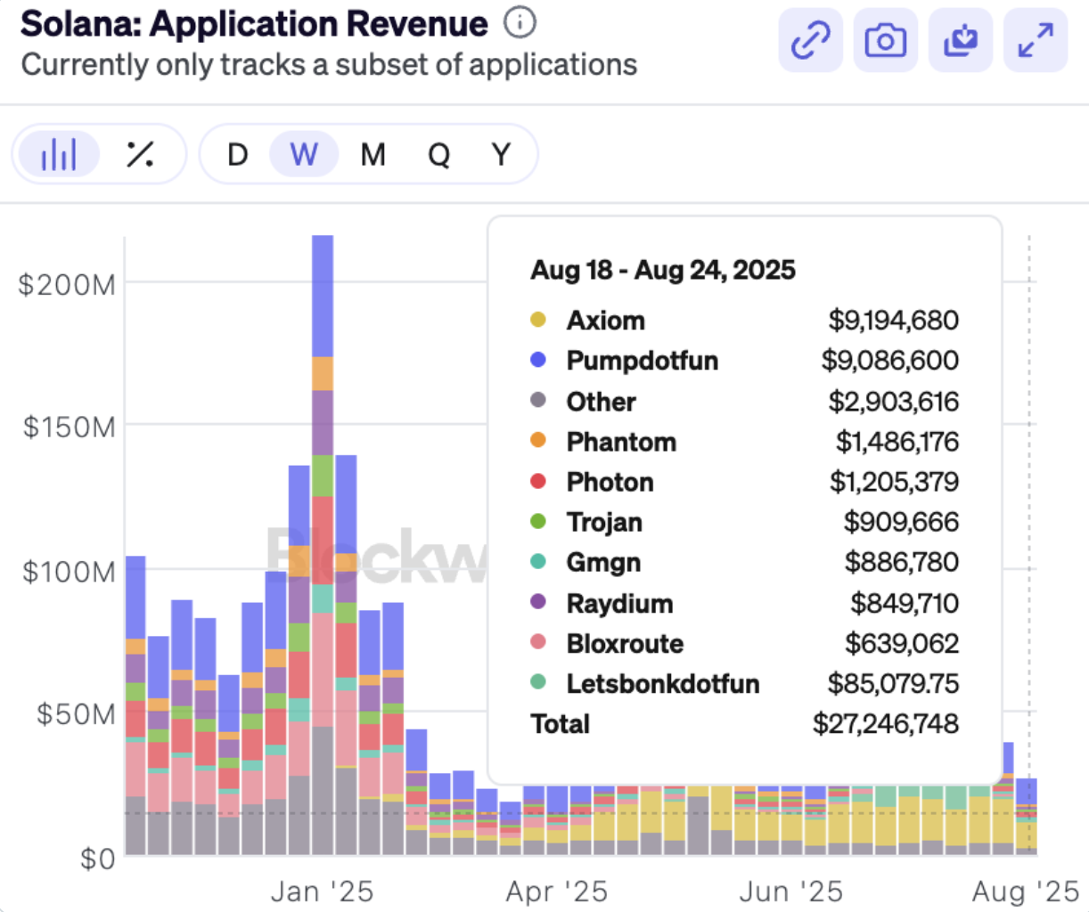Click the Gmgn label in tooltip
1089x912 pixels.
tap(603, 563)
